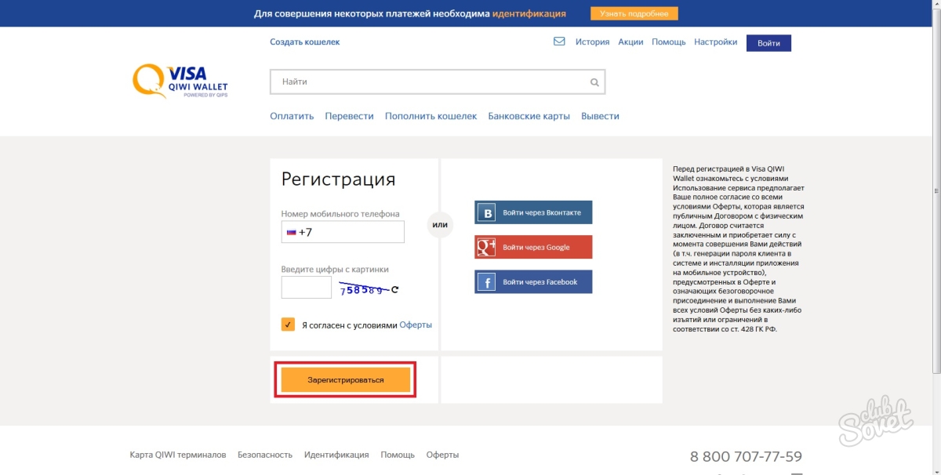Open the Оферты terms link beside checkbox

click(416, 325)
